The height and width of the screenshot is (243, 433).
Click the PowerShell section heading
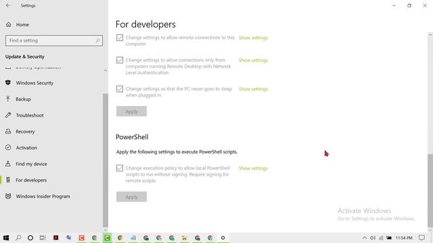click(132, 137)
